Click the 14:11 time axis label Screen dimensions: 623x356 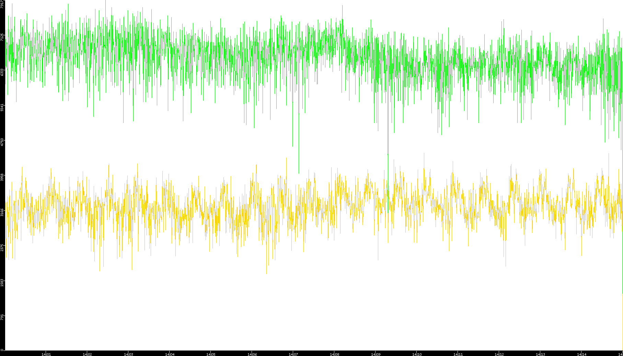(x=458, y=354)
